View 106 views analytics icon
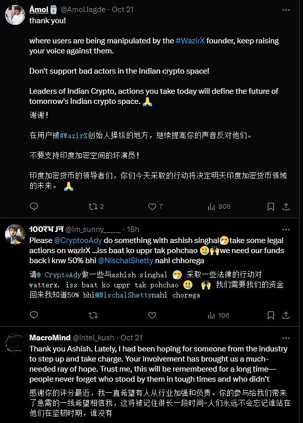Image resolution: width=303 pixels, height=423 pixels. tap(218, 316)
